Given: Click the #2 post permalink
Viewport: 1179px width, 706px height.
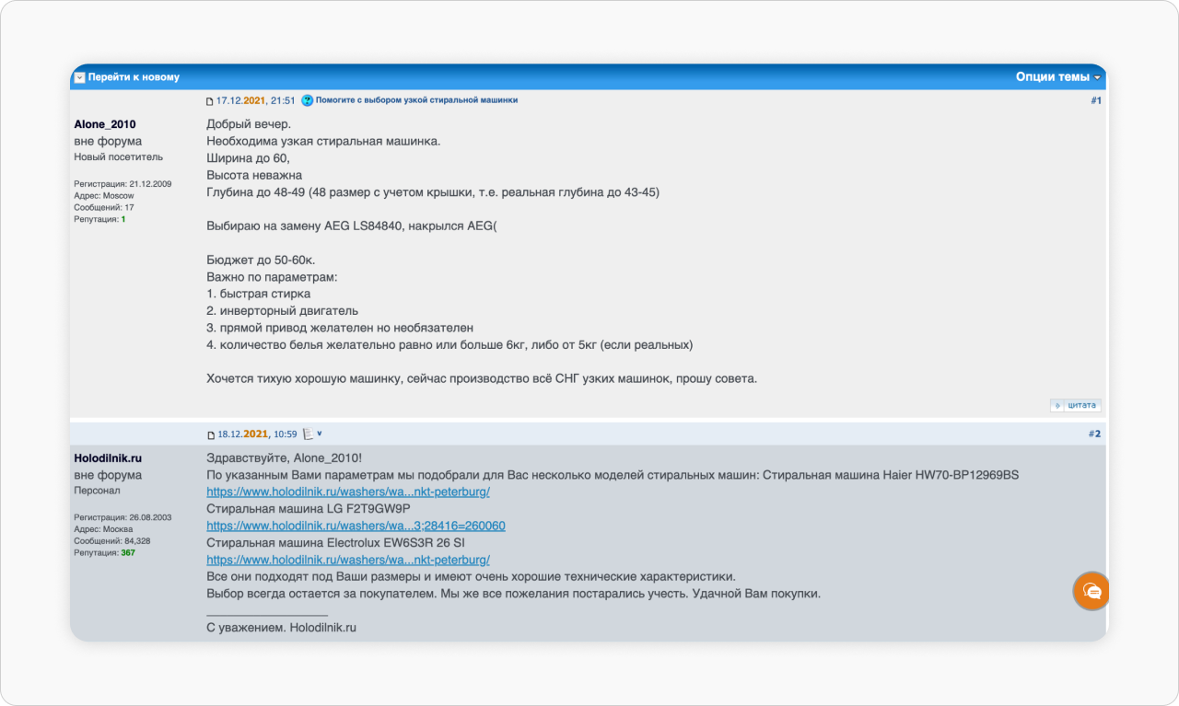Looking at the screenshot, I should pos(1094,434).
